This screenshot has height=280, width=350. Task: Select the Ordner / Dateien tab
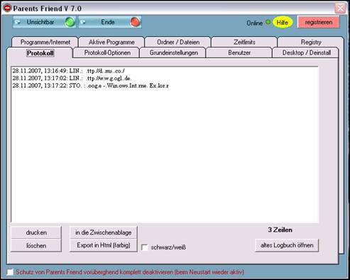click(178, 42)
